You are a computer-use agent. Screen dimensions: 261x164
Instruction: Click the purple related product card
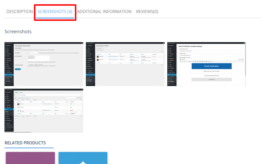30,158
